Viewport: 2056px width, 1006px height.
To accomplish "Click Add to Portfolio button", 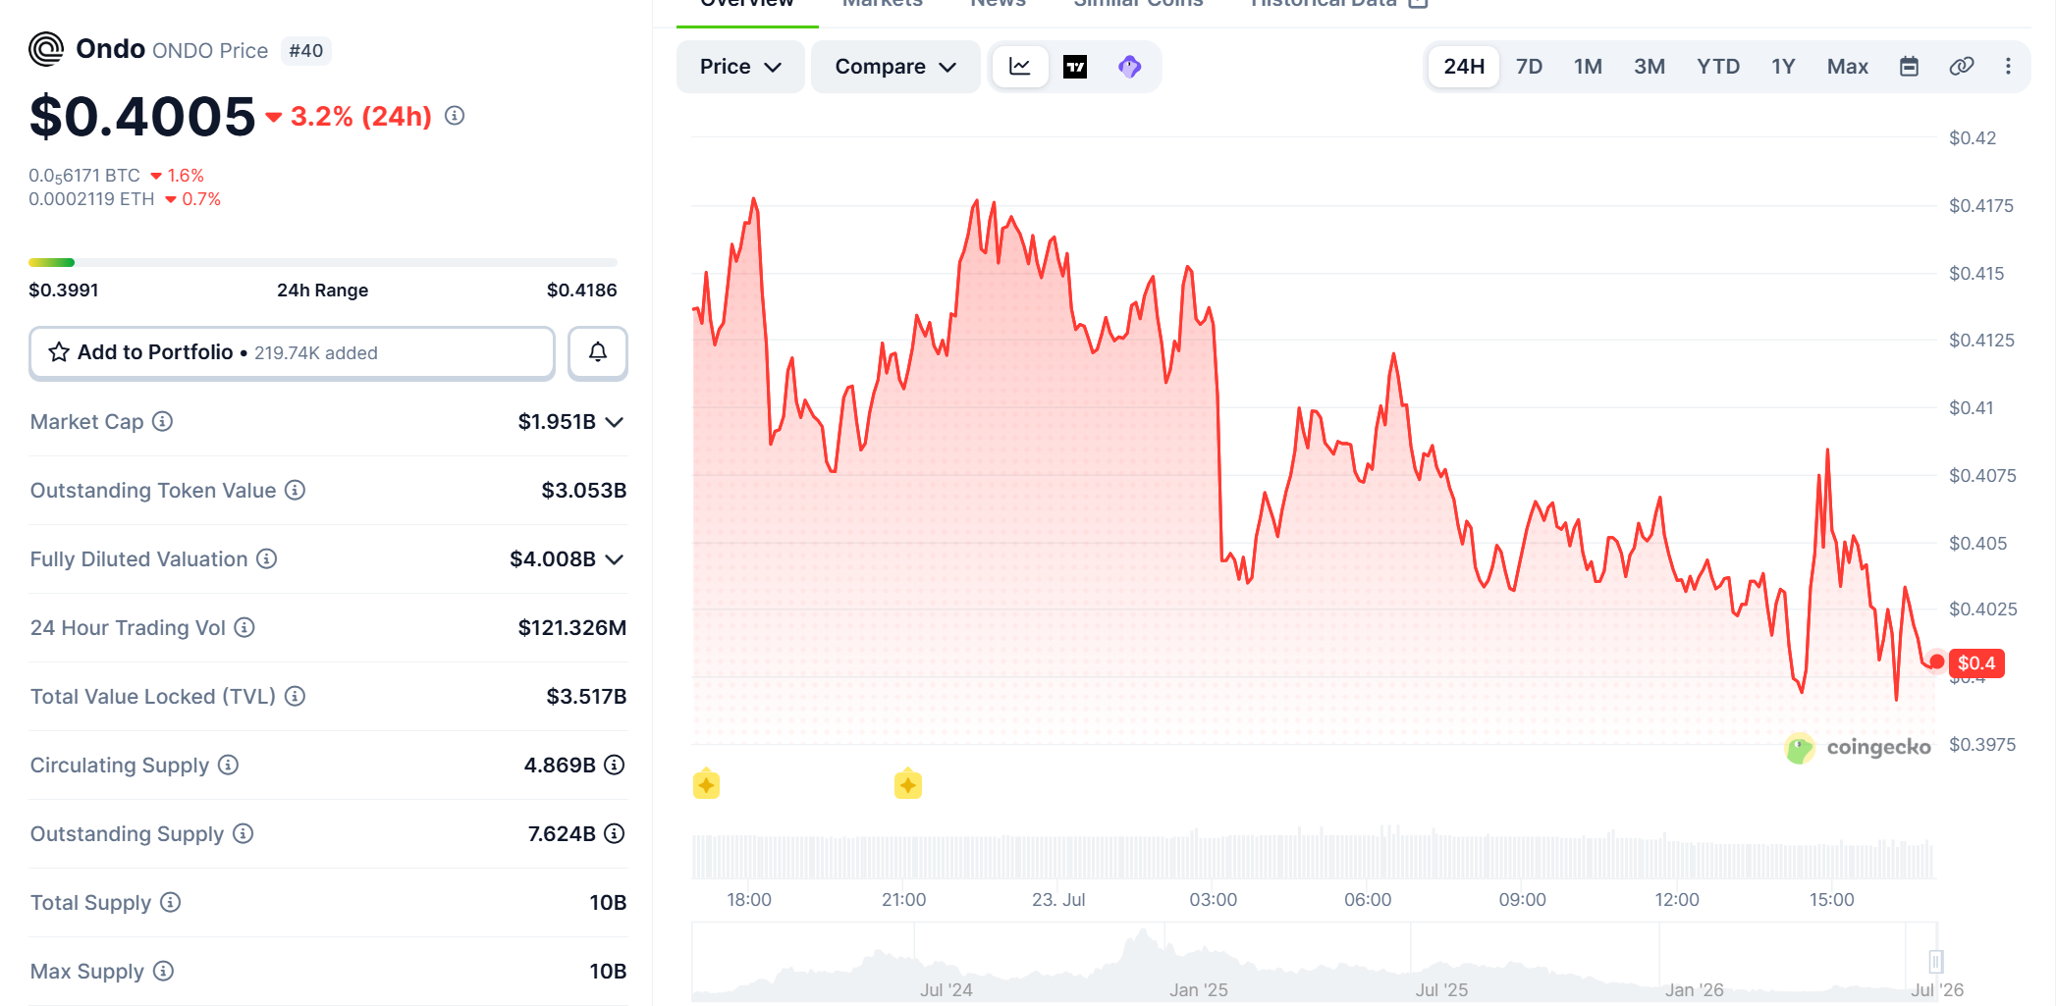I will tap(292, 352).
